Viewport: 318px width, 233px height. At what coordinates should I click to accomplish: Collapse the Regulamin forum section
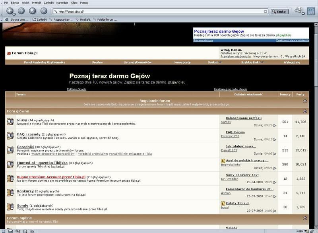[x=305, y=101]
